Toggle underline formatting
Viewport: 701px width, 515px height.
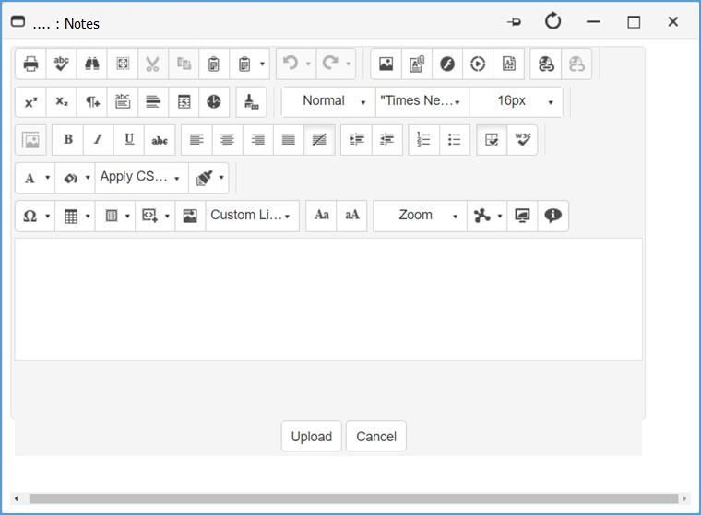pos(129,140)
